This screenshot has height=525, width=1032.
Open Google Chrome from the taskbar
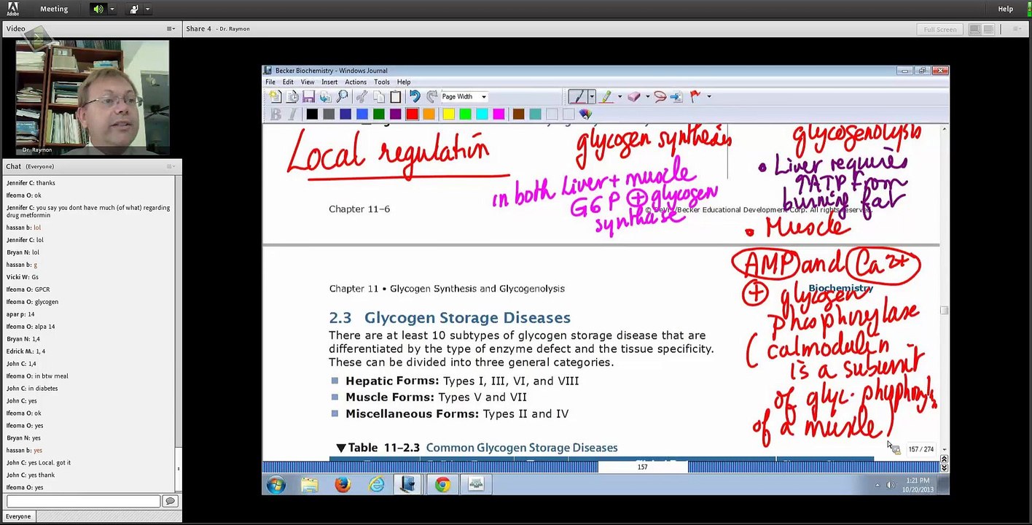(442, 484)
